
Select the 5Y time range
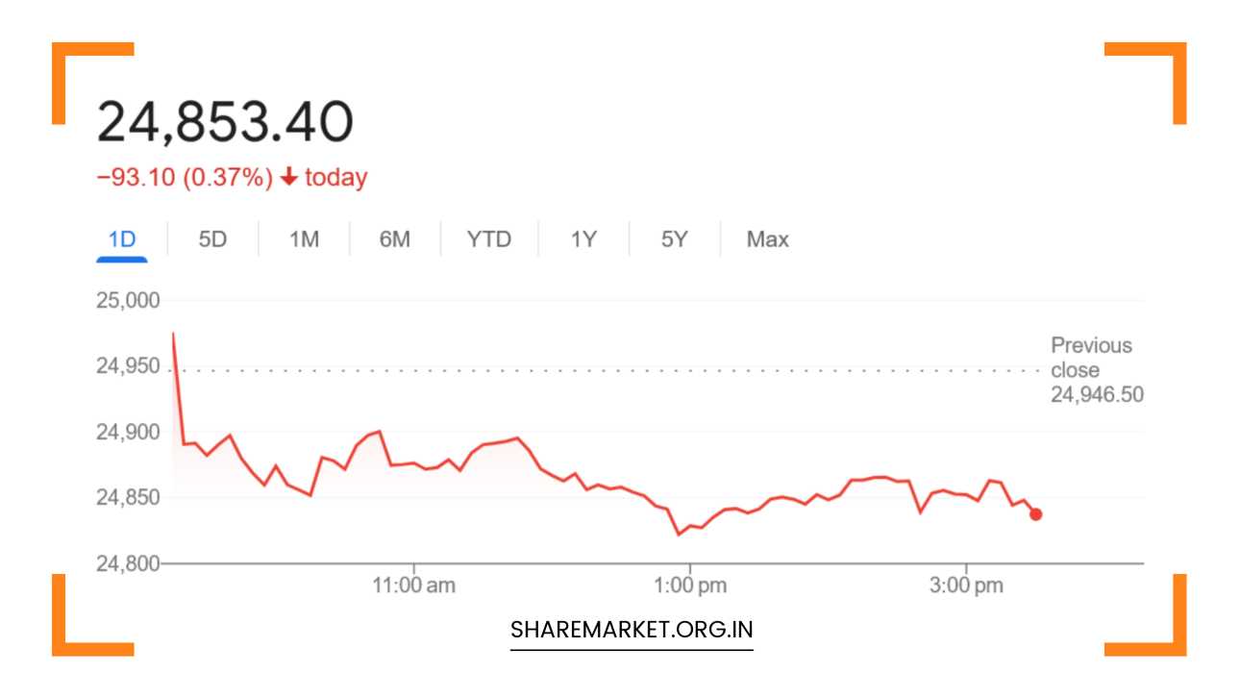click(674, 238)
